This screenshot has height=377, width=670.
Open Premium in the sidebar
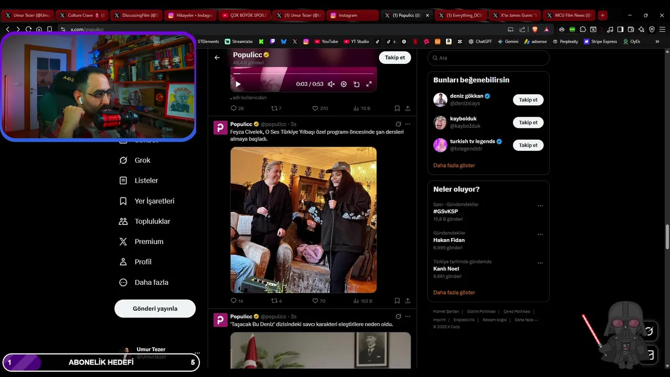click(141, 241)
